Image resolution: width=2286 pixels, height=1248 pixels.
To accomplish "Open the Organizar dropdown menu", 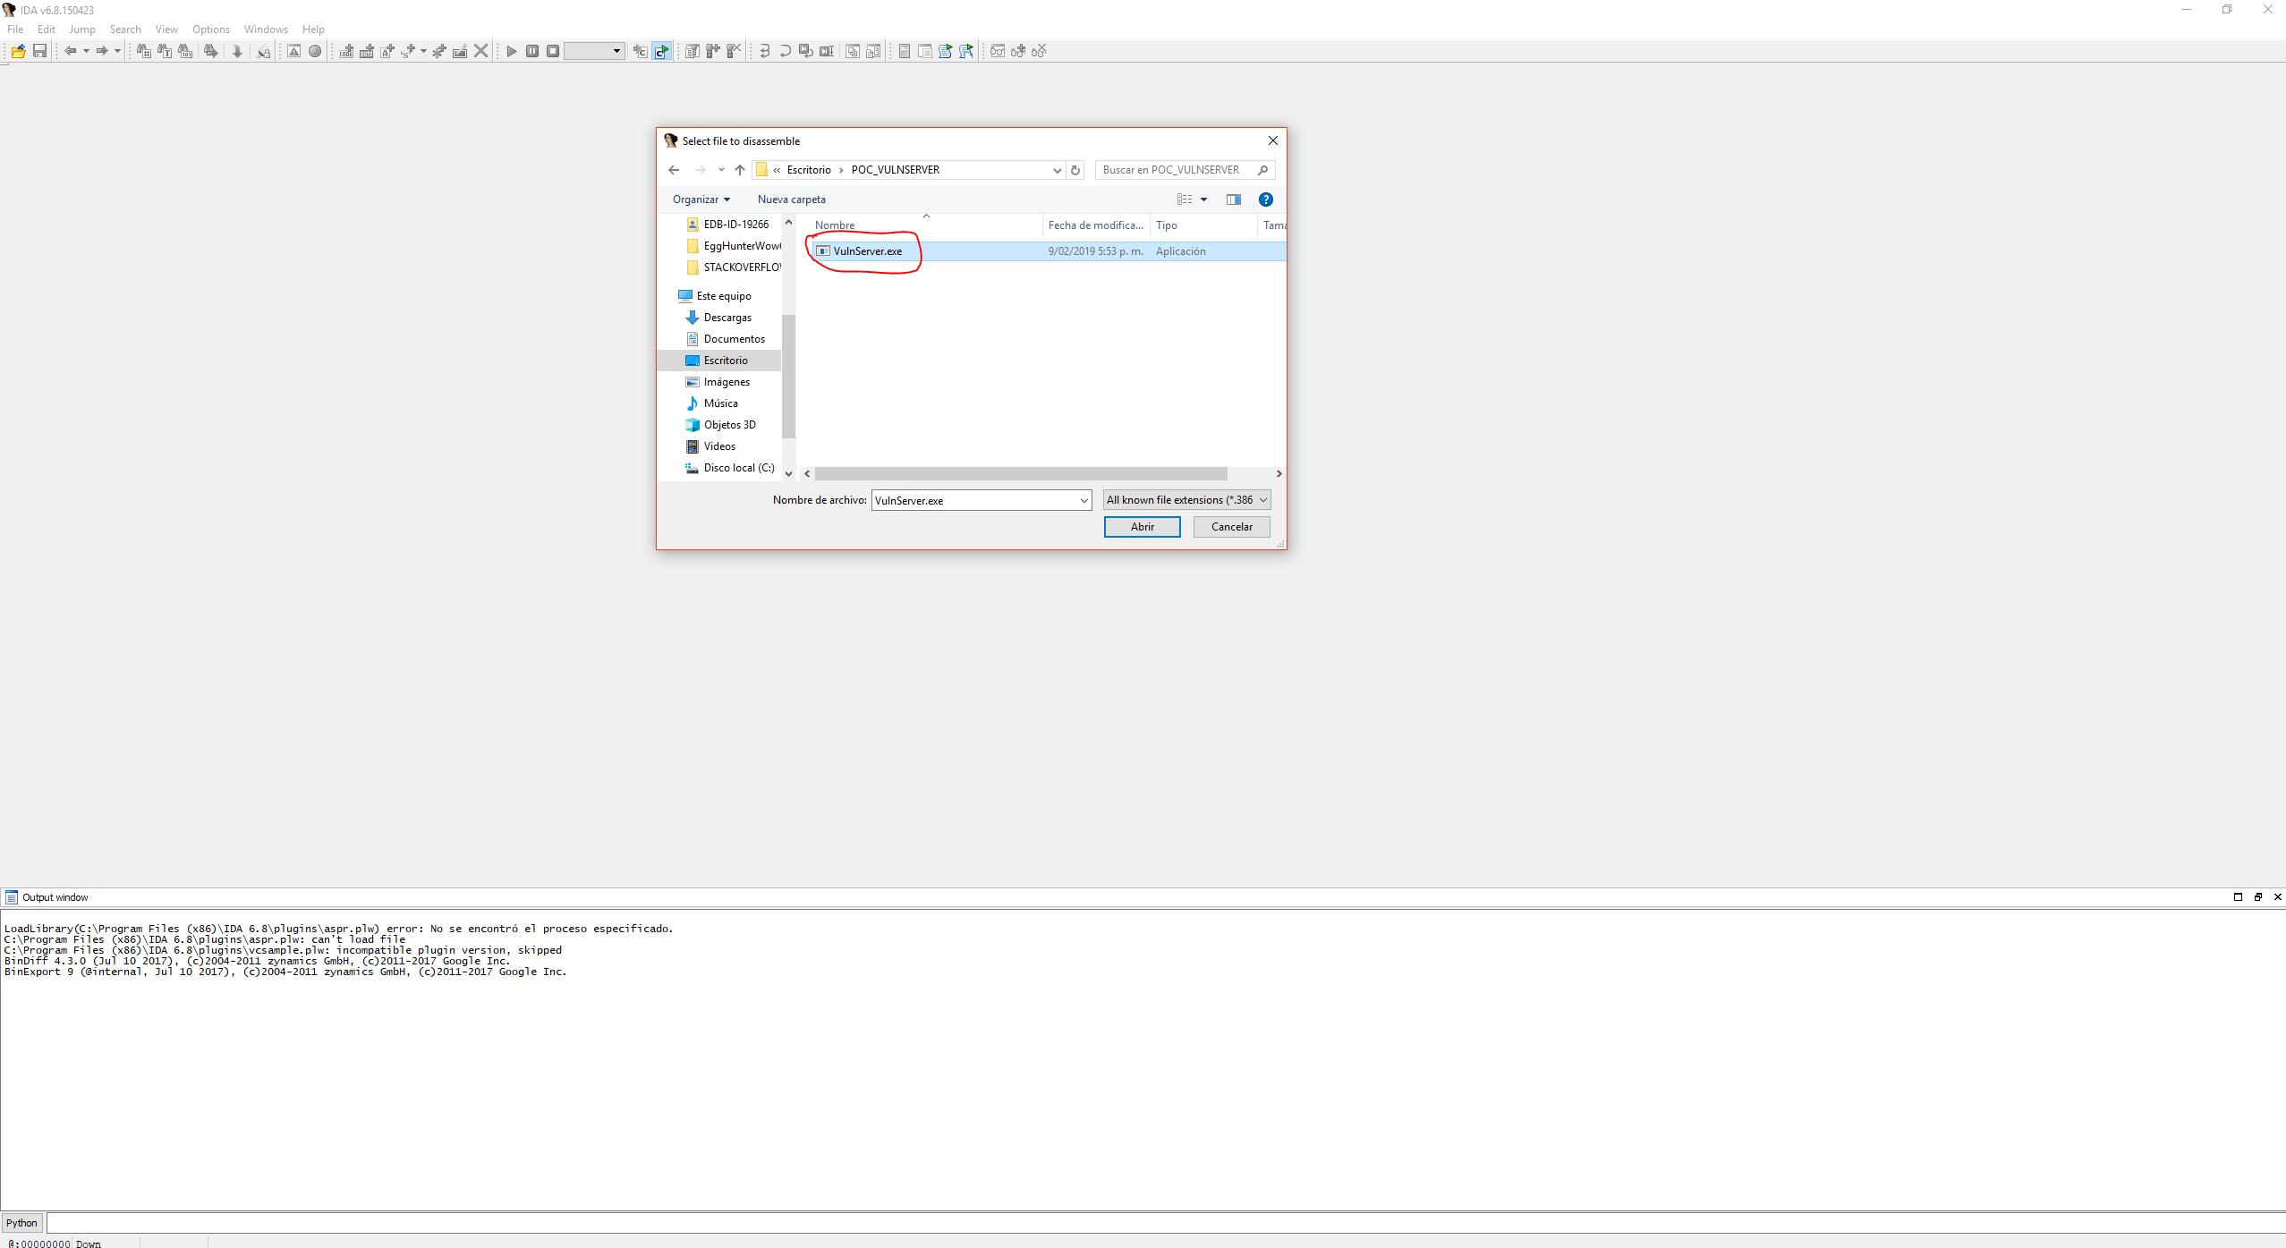I will tap(701, 200).
